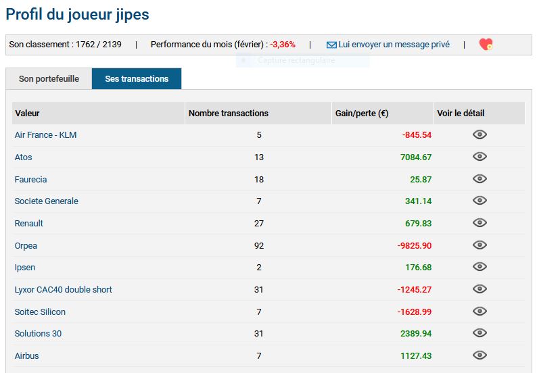Open the Faurecia transaction detail eye icon
The height and width of the screenshot is (373, 537).
coord(480,178)
